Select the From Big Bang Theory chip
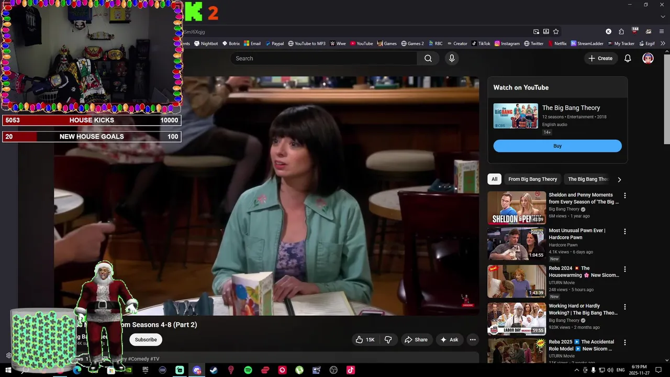The height and width of the screenshot is (377, 670). [x=532, y=179]
